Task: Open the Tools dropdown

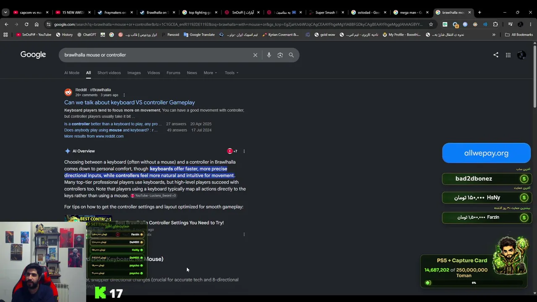Action: tap(232, 73)
